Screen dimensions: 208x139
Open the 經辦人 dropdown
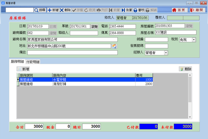(x=166, y=53)
